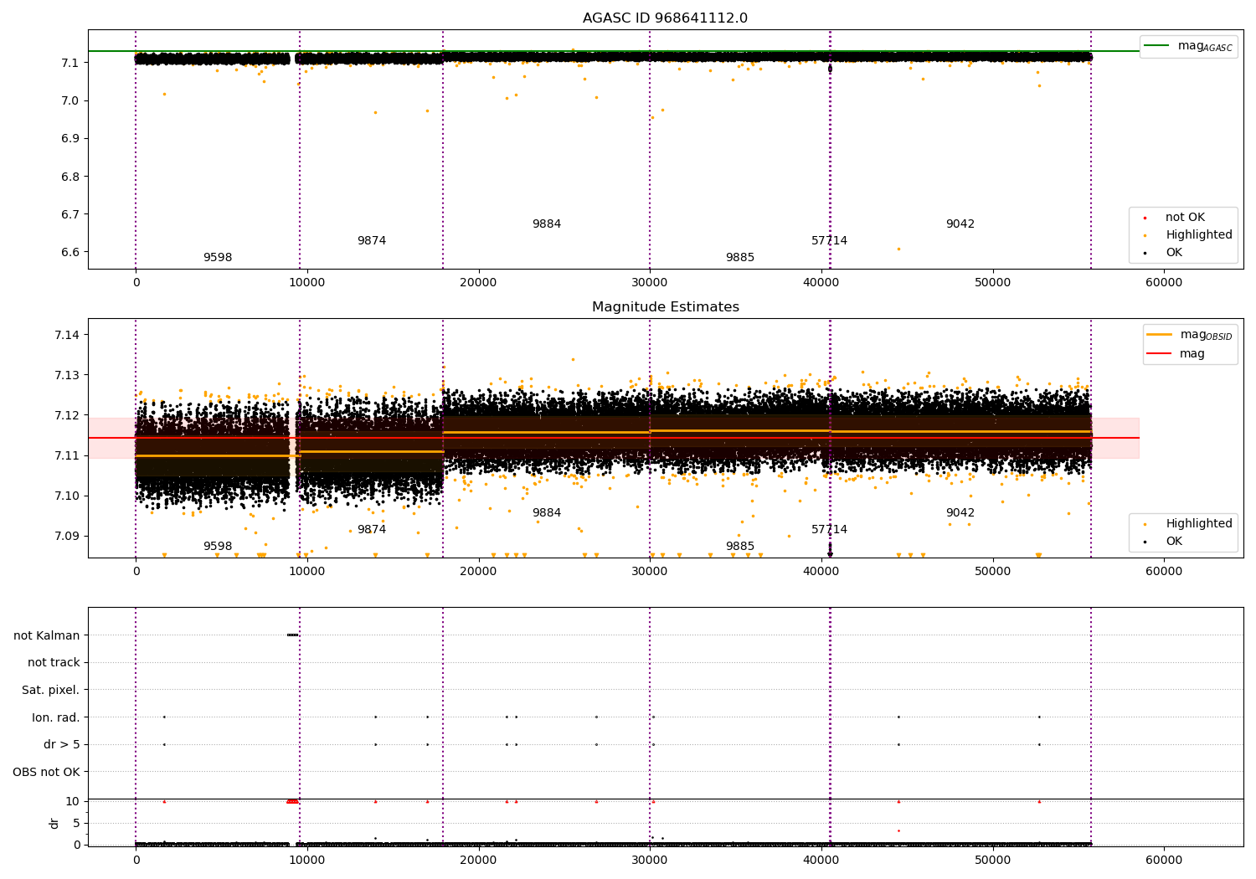
Task: Click the 30000 tick under the Magnitude Estimates plot
Action: click(x=650, y=572)
